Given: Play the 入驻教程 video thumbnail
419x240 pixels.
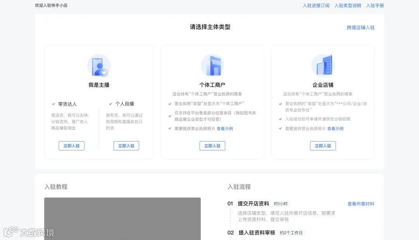Looking at the screenshot, I should tap(122, 219).
